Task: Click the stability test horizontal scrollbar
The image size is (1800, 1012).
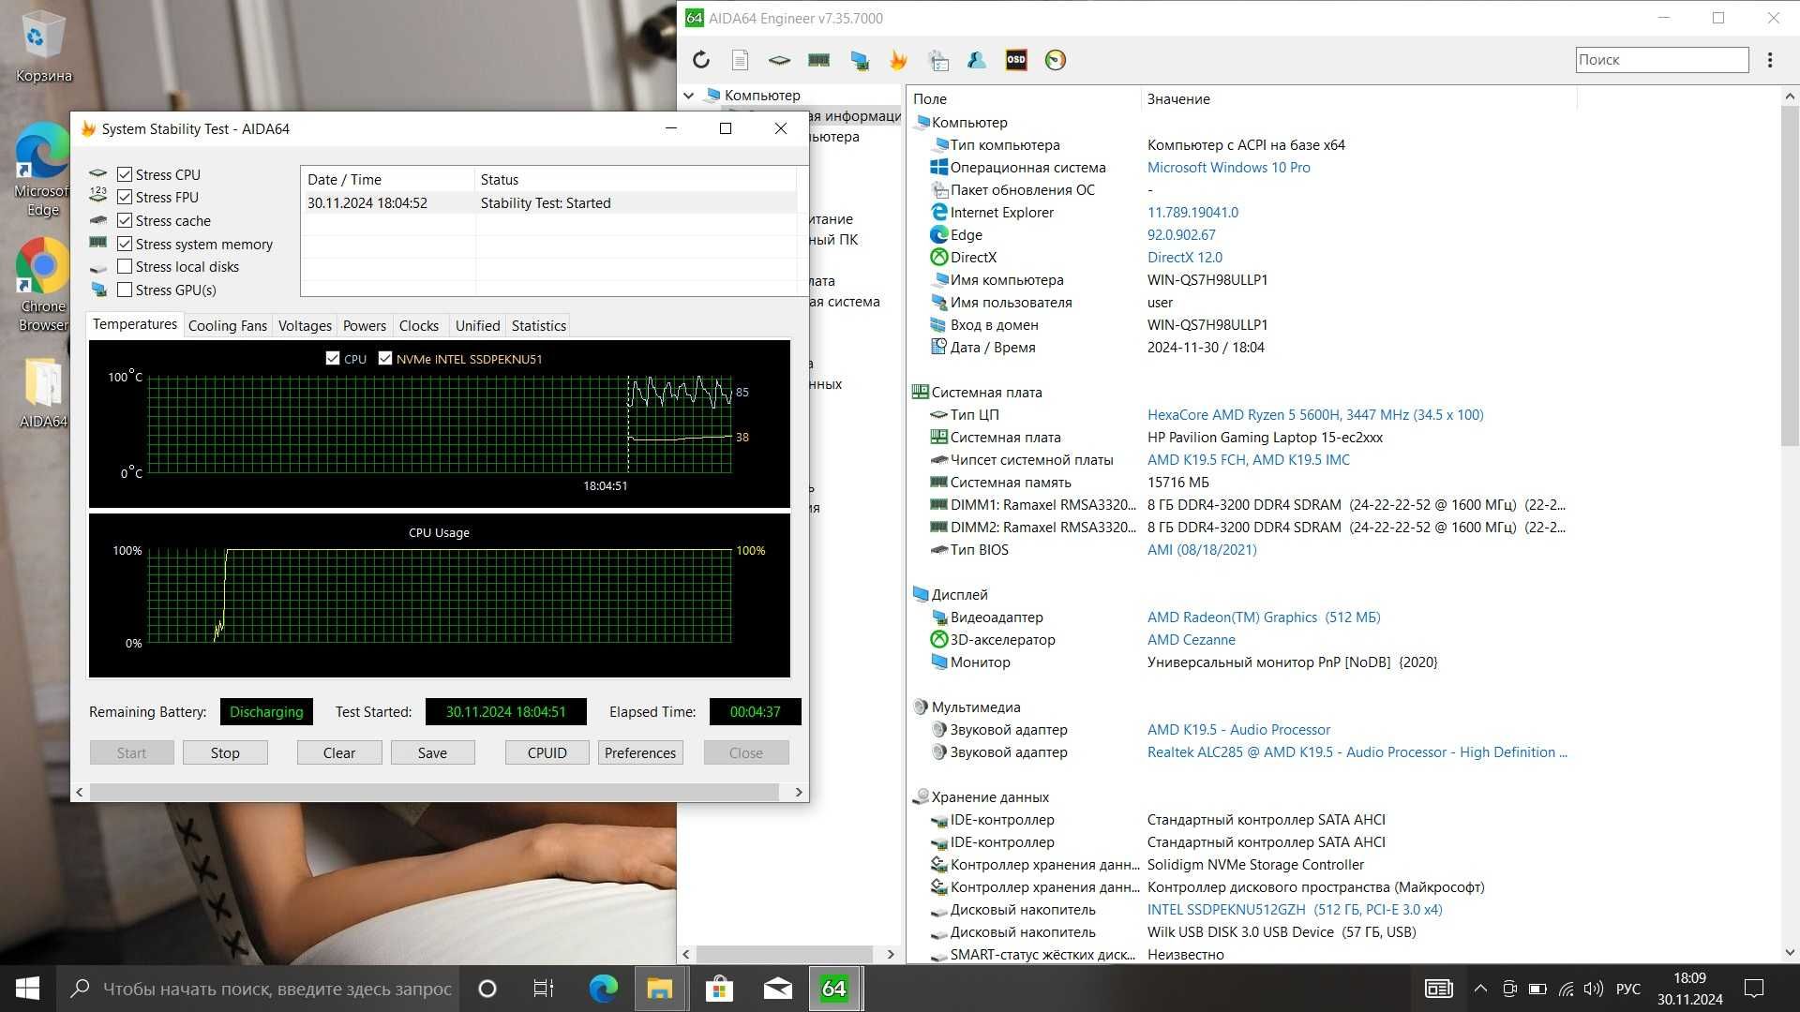Action: (x=434, y=792)
